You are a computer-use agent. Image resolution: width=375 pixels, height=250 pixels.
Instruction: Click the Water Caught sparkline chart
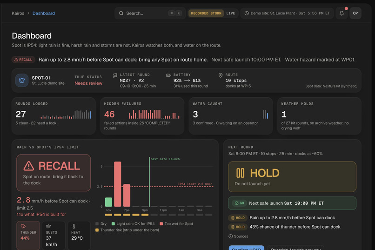[x=266, y=115]
